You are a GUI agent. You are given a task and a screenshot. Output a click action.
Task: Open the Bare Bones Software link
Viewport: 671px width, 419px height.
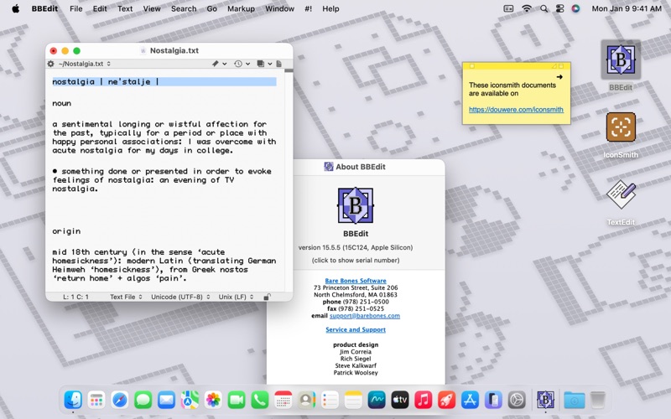pos(356,281)
